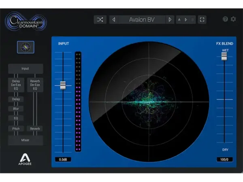
Task: Open the Reverb De-Ess EQ module
Action: pos(35,85)
